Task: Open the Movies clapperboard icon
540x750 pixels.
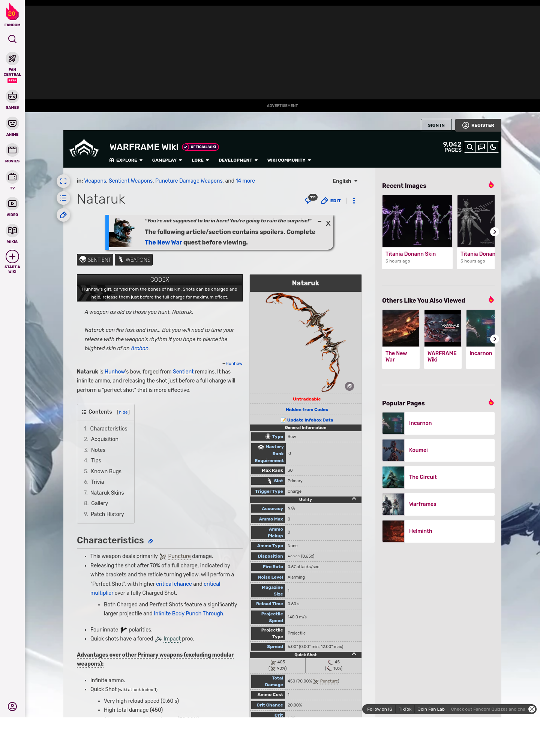Action: [12, 150]
